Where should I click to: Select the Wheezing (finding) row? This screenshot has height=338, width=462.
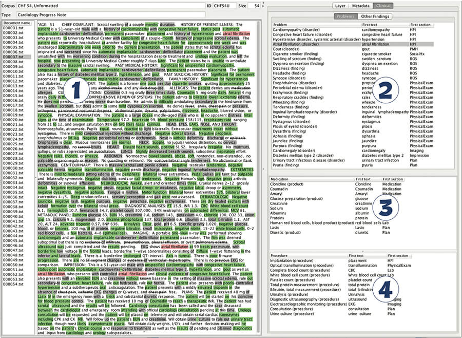[x=353, y=102]
